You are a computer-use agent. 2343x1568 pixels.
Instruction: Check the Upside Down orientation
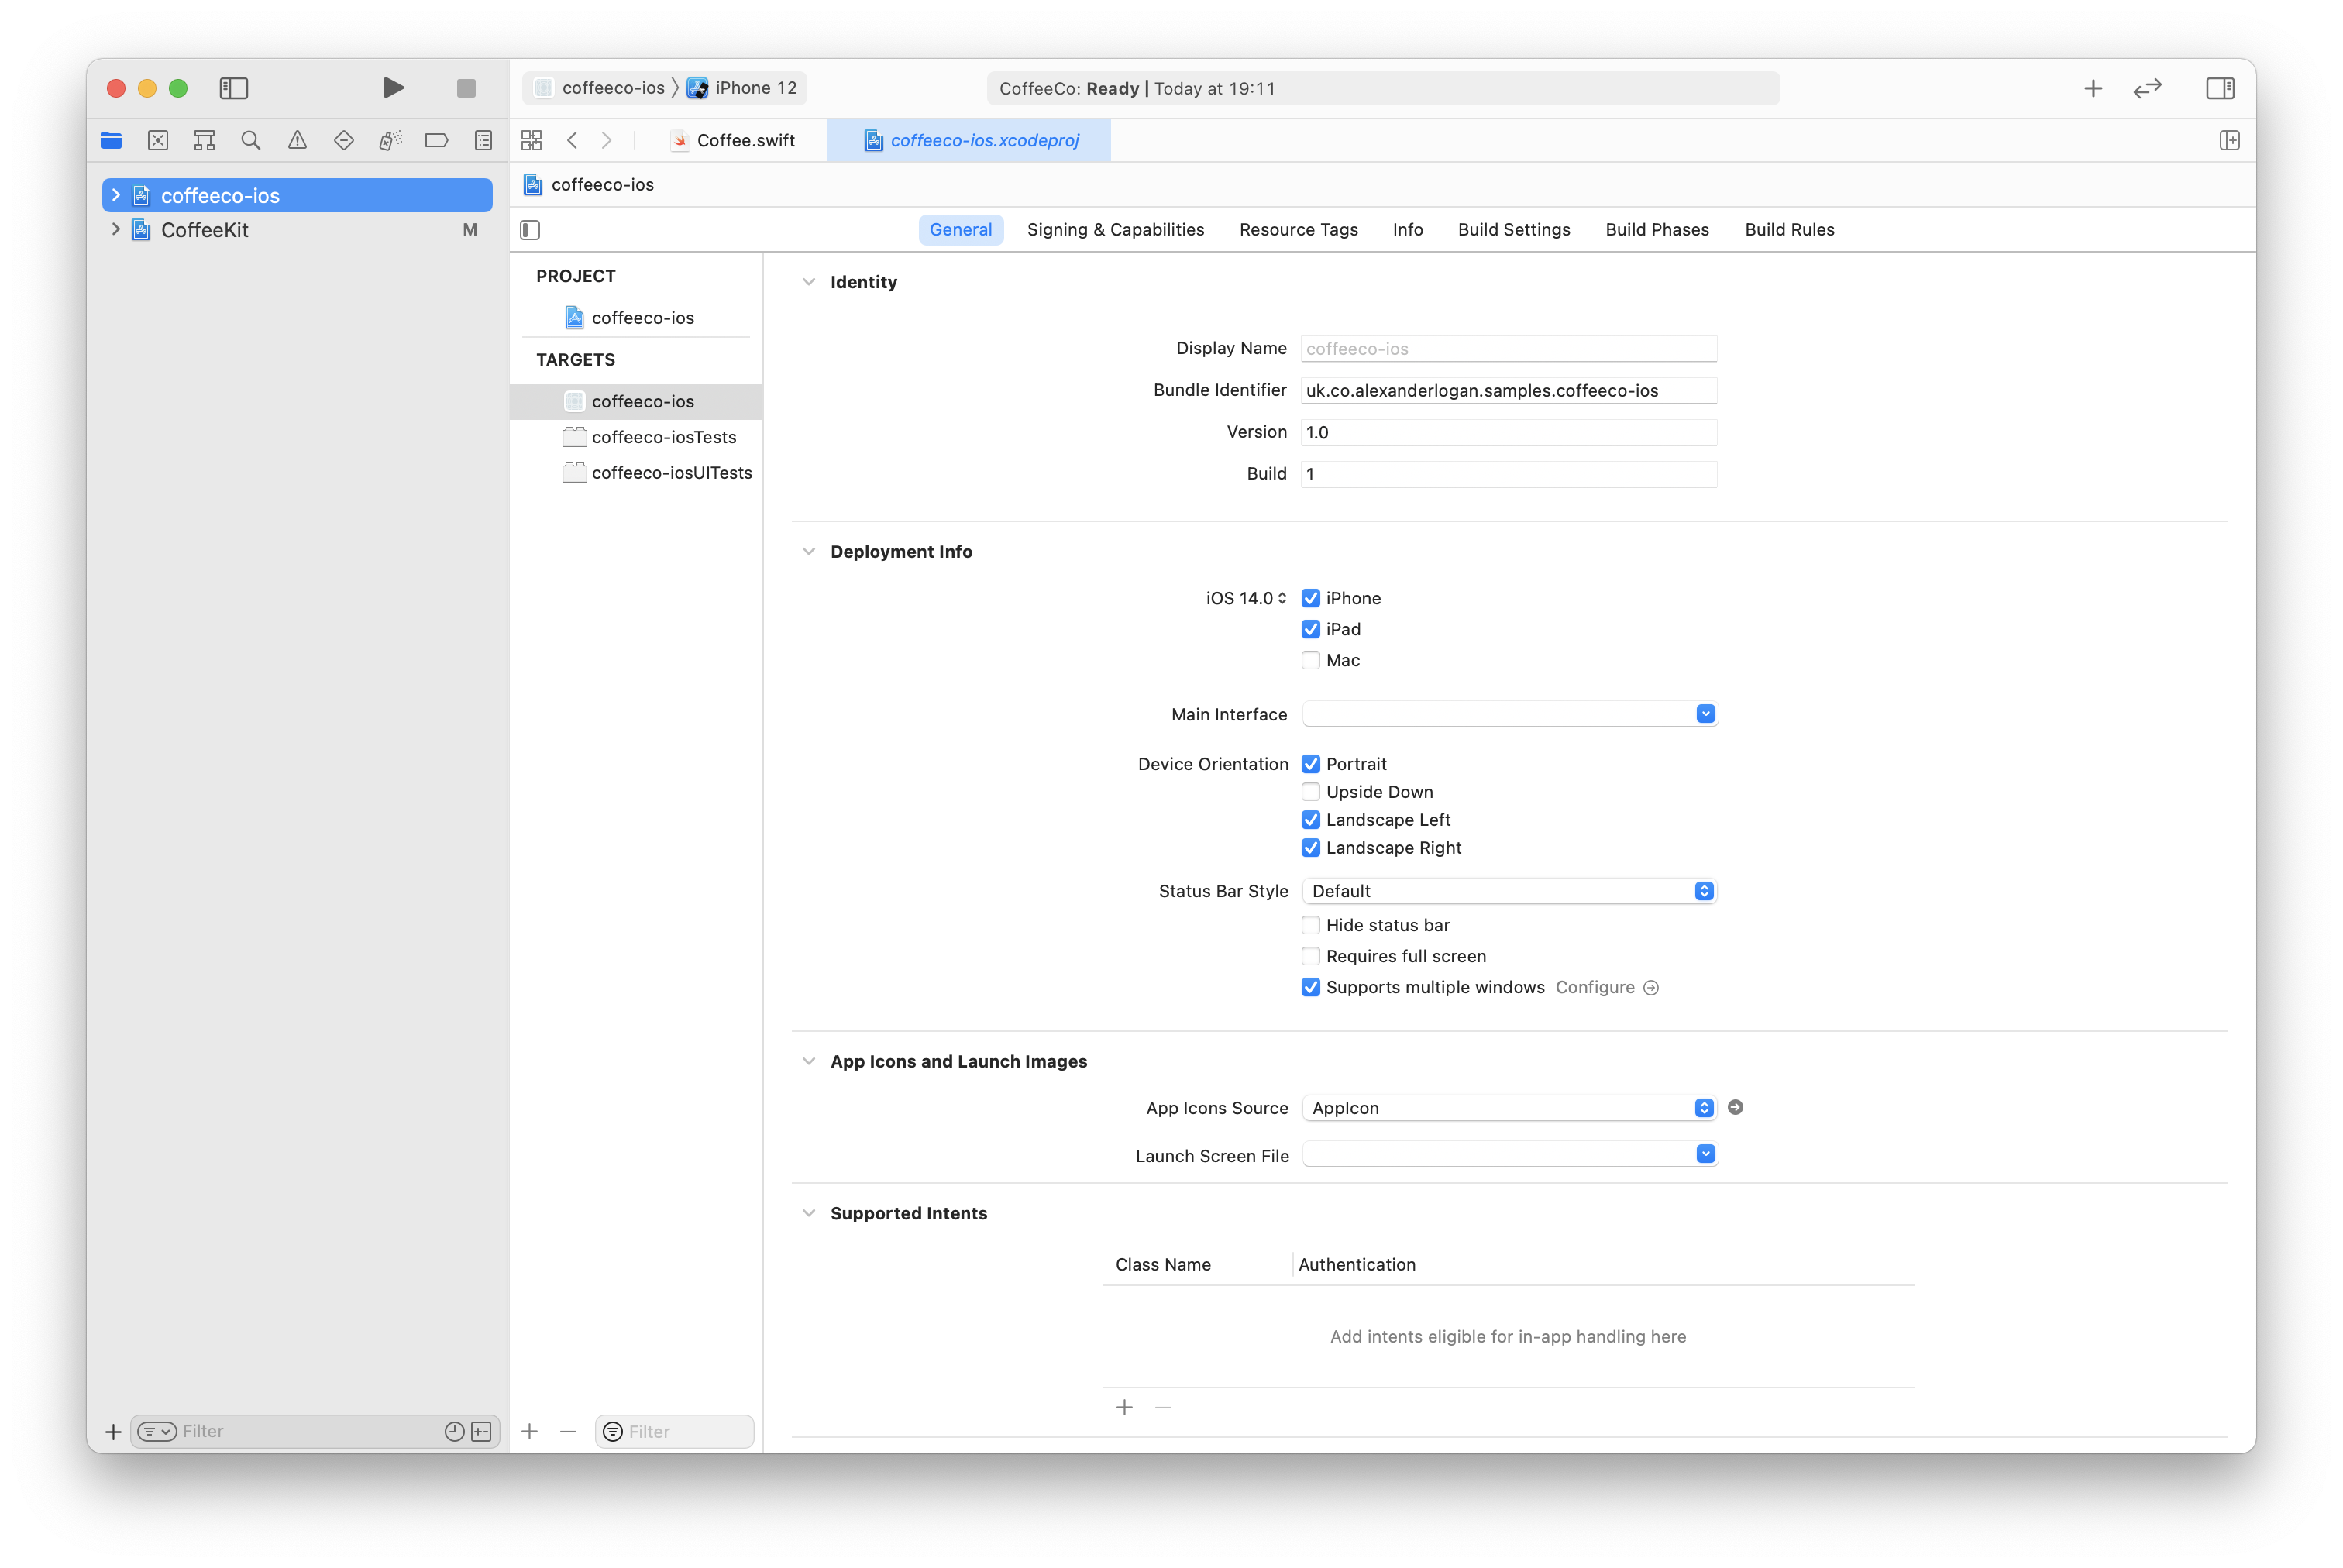[x=1310, y=792]
